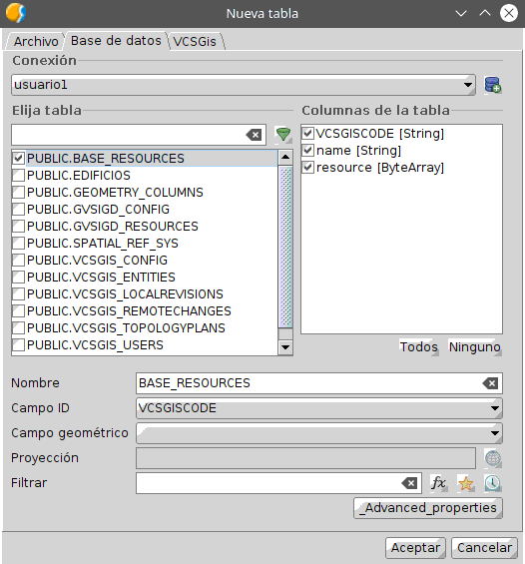
Task: Click Aceptar button
Action: coord(415,548)
